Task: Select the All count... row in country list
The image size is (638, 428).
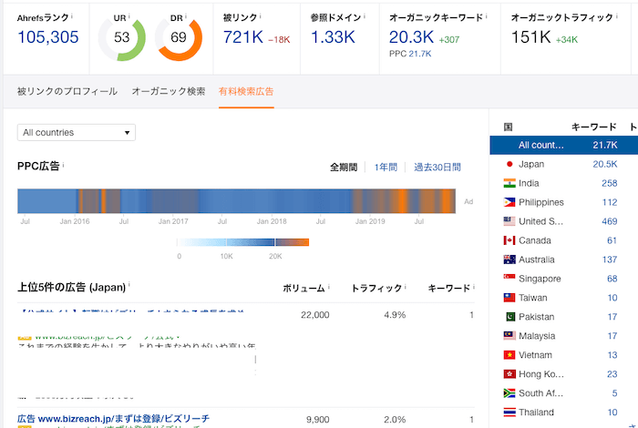Action: 564,145
